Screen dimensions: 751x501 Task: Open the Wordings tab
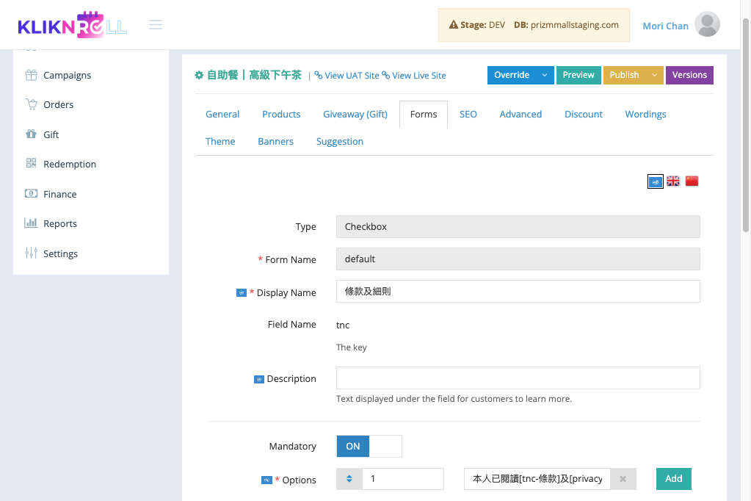point(645,115)
